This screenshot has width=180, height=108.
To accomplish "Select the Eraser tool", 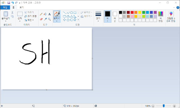I will [41, 19].
